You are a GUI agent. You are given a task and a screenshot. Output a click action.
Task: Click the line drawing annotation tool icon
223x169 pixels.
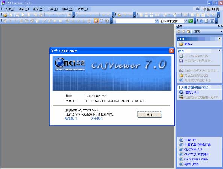[x=44, y=21]
